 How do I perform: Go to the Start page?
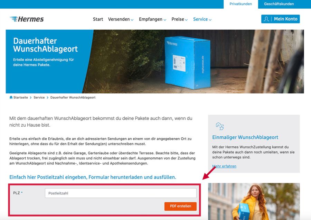[98, 19]
